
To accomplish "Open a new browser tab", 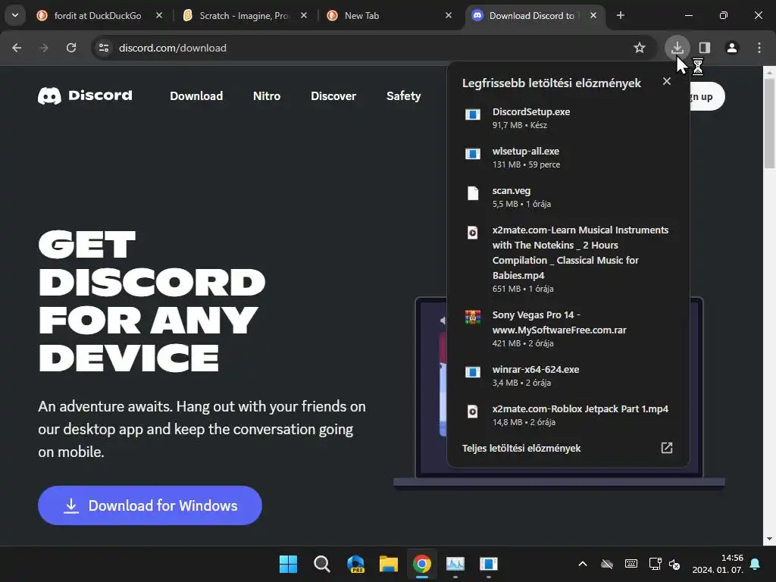I will click(621, 15).
